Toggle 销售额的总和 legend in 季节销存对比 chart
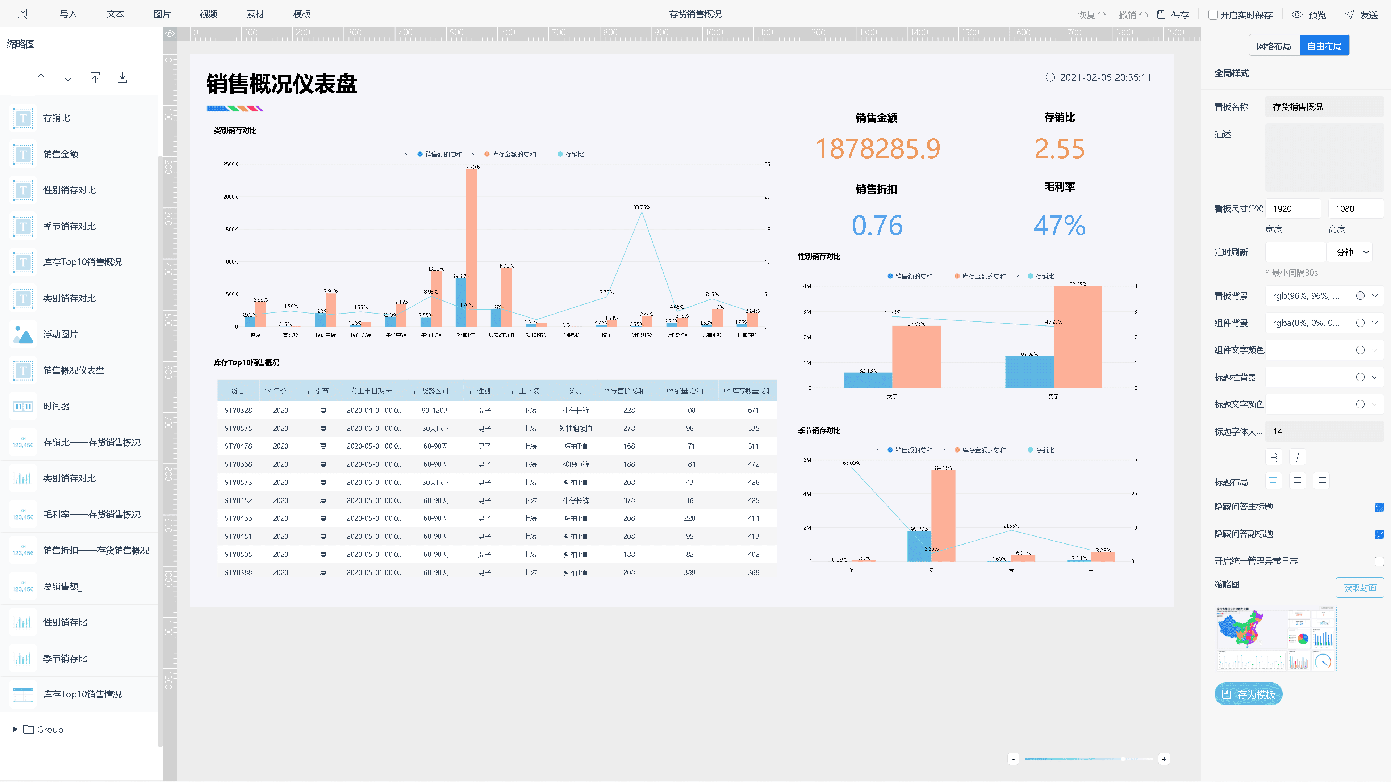Viewport: 1391px width, 782px height. click(x=910, y=450)
